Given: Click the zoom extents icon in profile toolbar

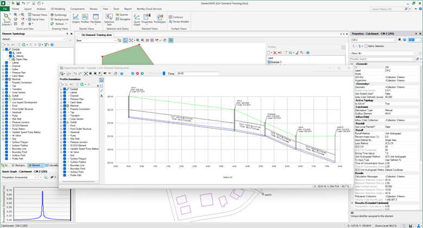Looking at the screenshot, I should click(x=86, y=73).
